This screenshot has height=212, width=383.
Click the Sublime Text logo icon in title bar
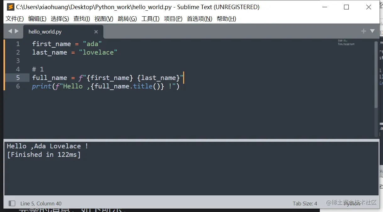11,7
